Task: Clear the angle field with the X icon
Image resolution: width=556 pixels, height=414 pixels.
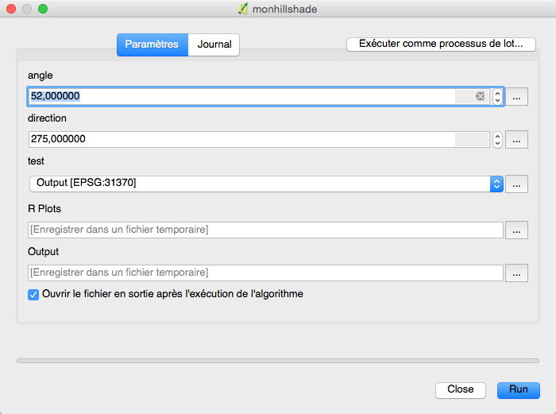Action: (480, 96)
